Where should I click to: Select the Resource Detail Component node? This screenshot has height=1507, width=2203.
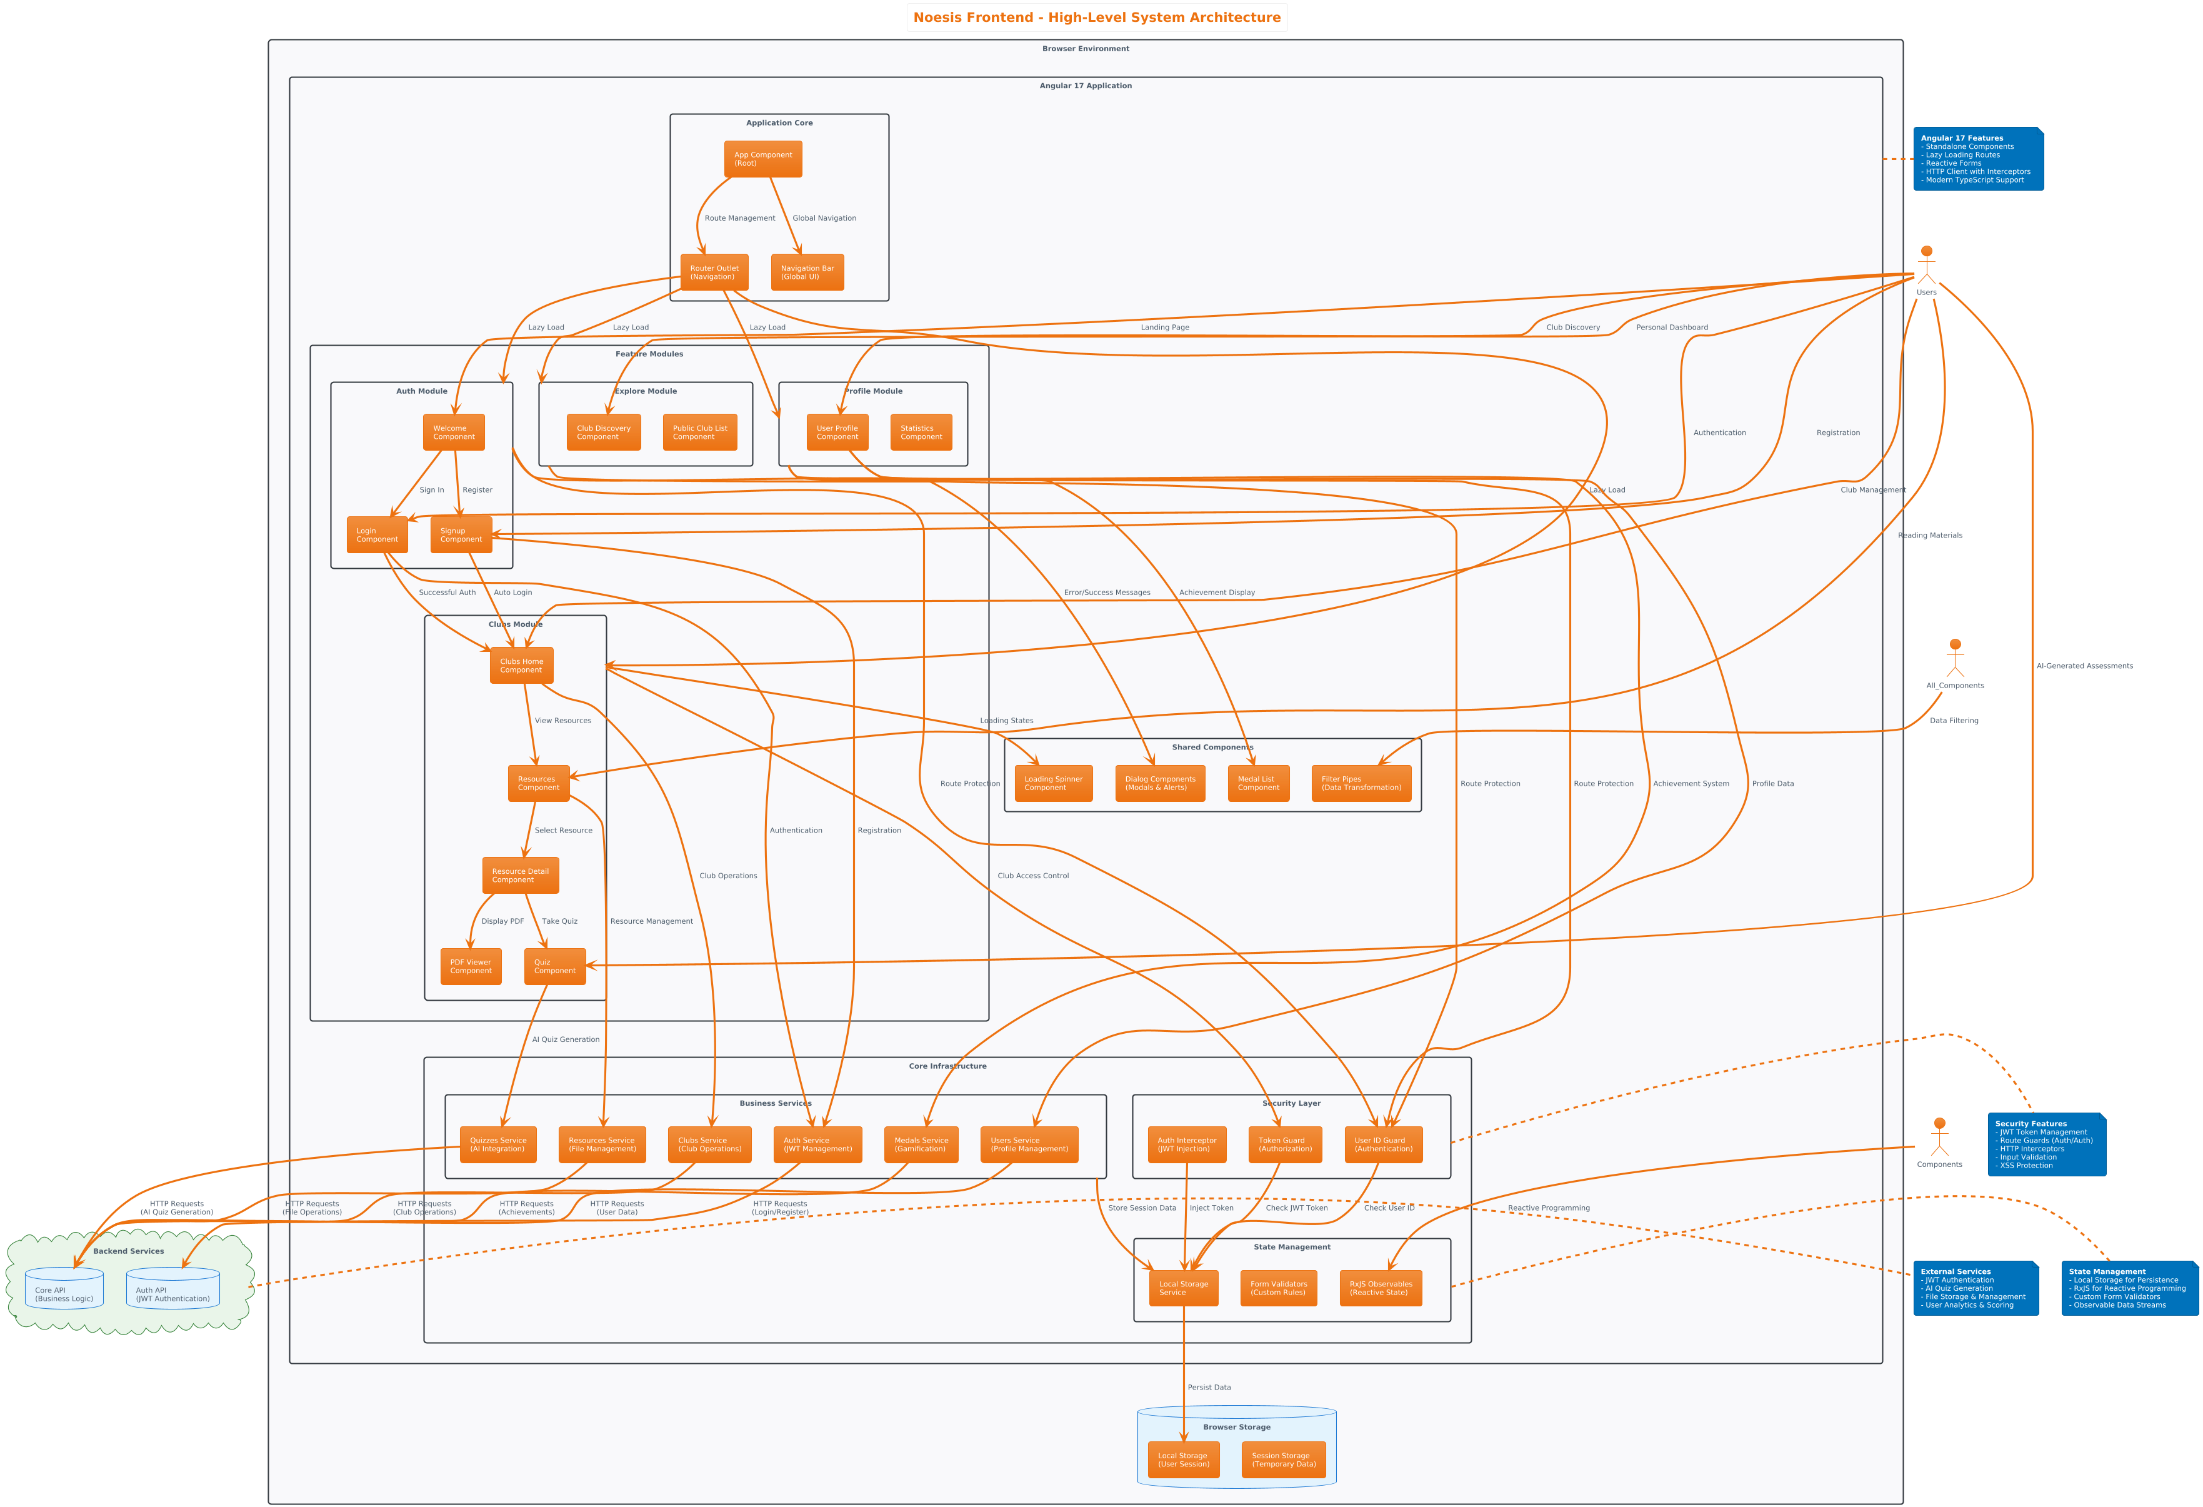click(521, 875)
